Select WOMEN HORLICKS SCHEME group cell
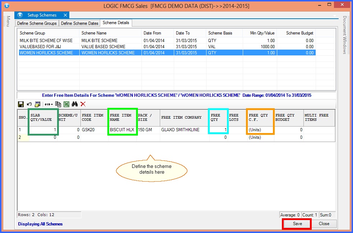The width and height of the screenshot is (353, 233). click(49, 53)
